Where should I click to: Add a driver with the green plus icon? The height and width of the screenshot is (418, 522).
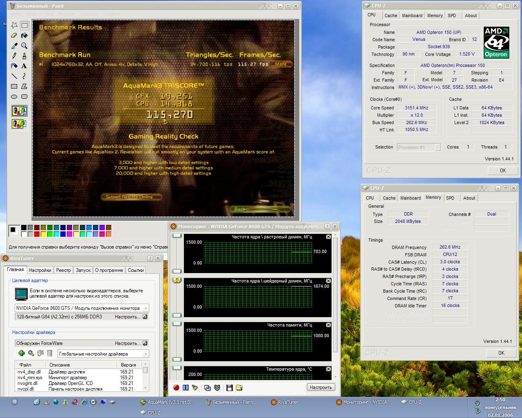pos(21,353)
